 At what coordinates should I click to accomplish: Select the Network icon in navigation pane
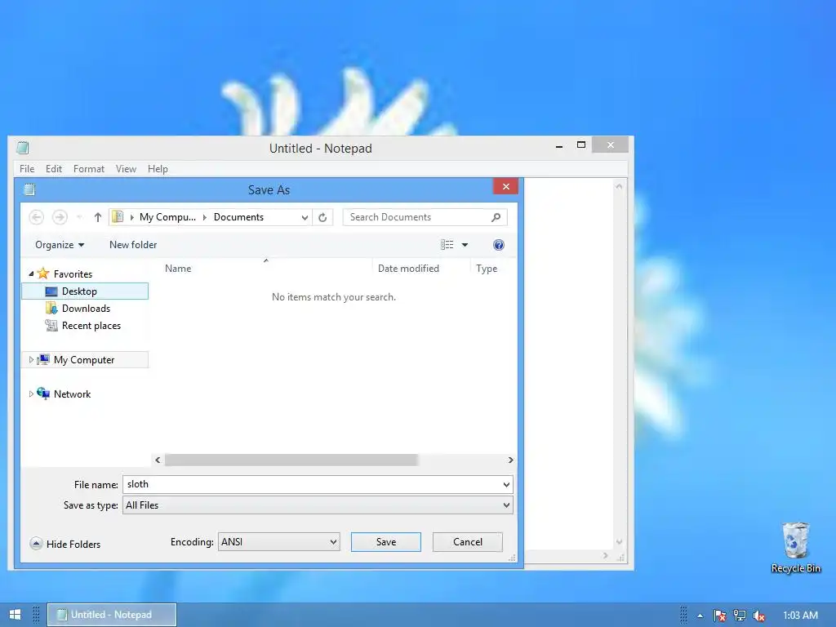point(43,394)
